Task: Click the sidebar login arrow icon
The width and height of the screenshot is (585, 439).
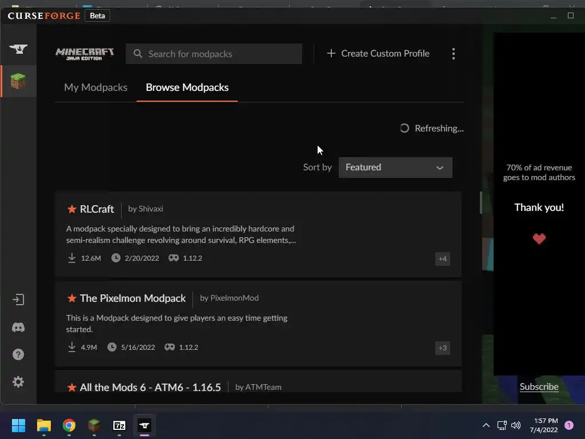Action: click(x=18, y=300)
